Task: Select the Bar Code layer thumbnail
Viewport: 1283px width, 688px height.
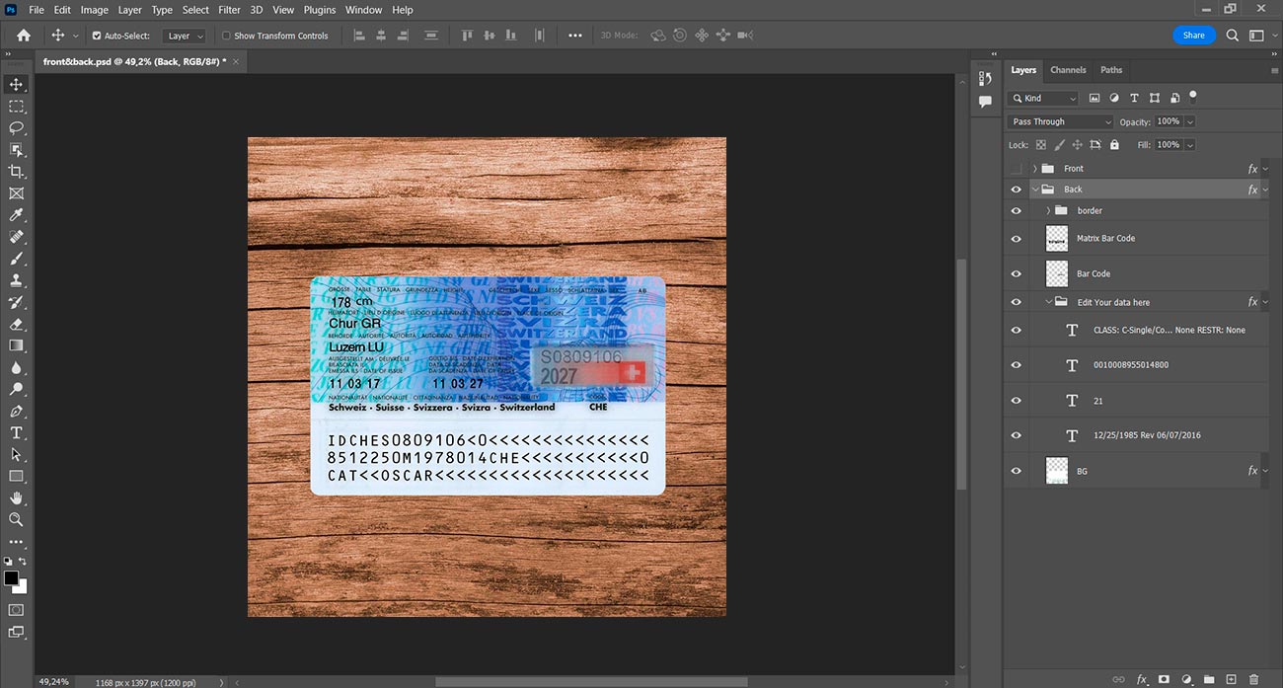Action: (x=1057, y=273)
